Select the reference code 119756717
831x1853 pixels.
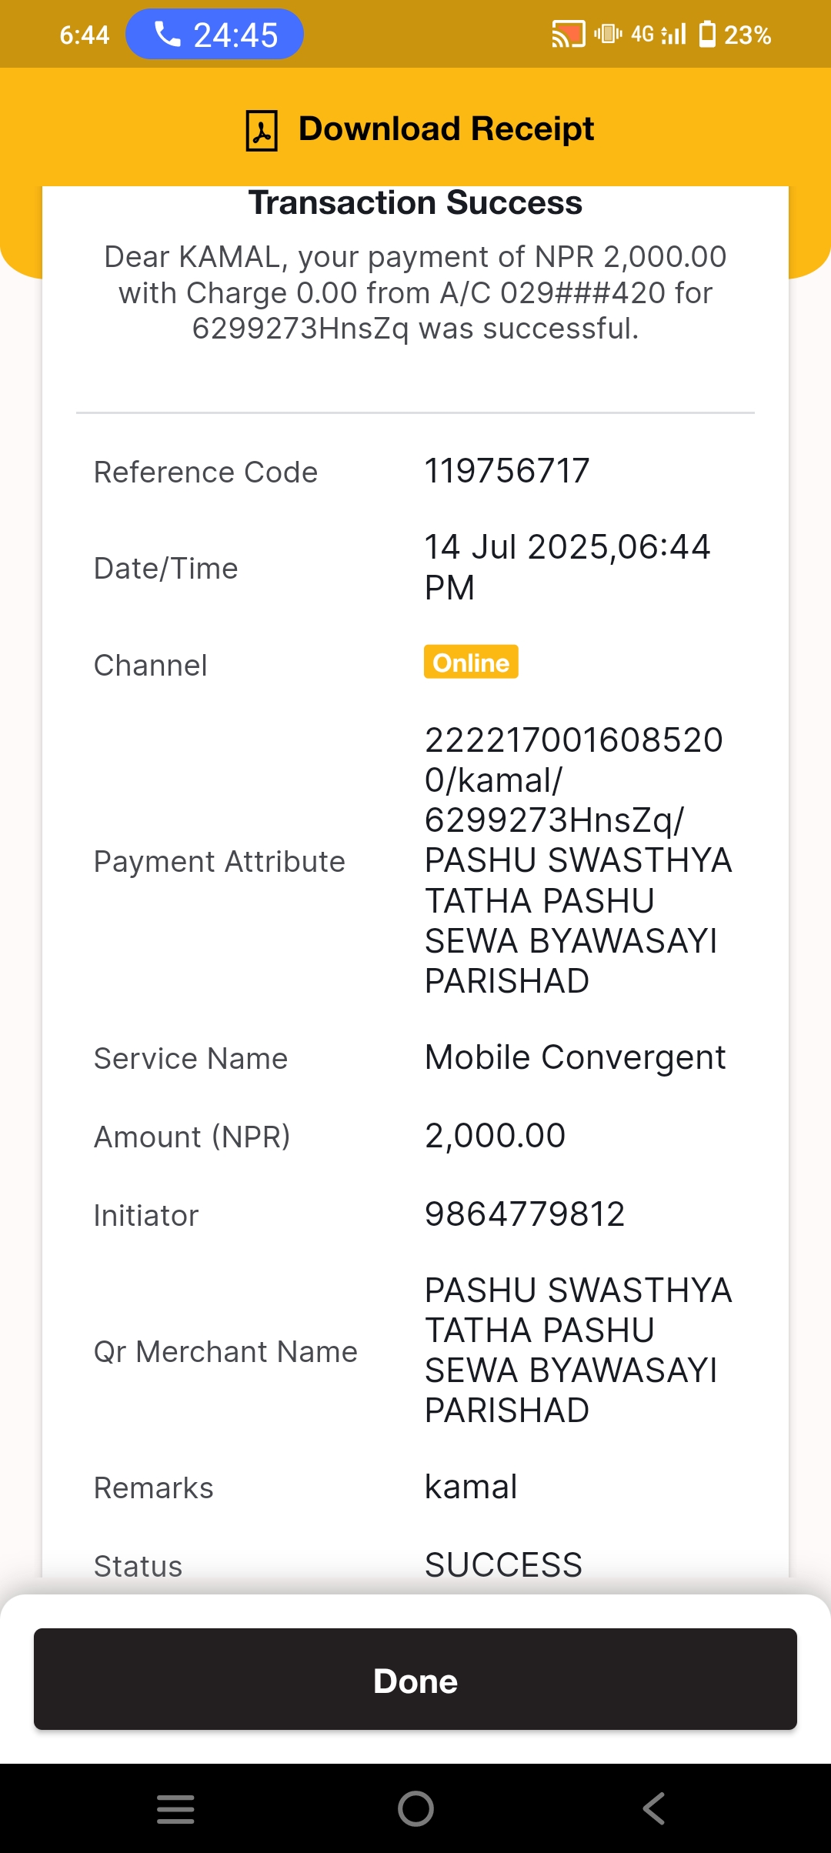(507, 471)
